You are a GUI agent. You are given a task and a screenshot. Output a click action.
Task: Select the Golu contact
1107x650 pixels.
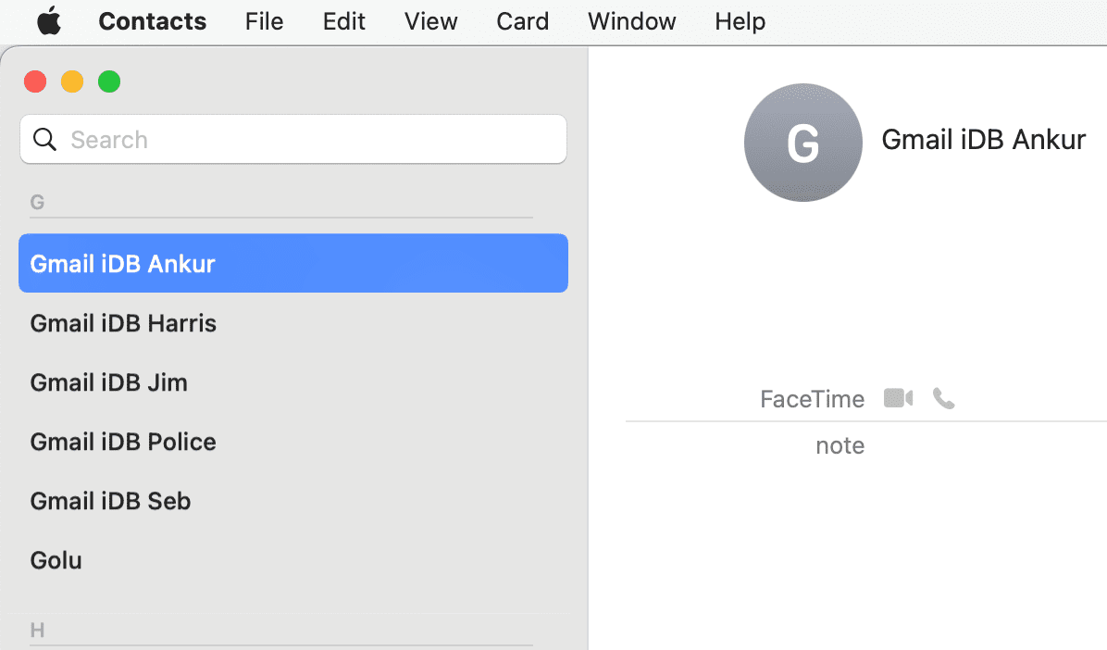pyautogui.click(x=293, y=560)
